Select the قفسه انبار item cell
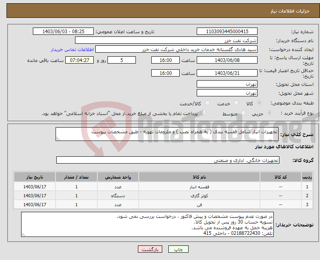This screenshot has height=260, width=320. coord(199,187)
